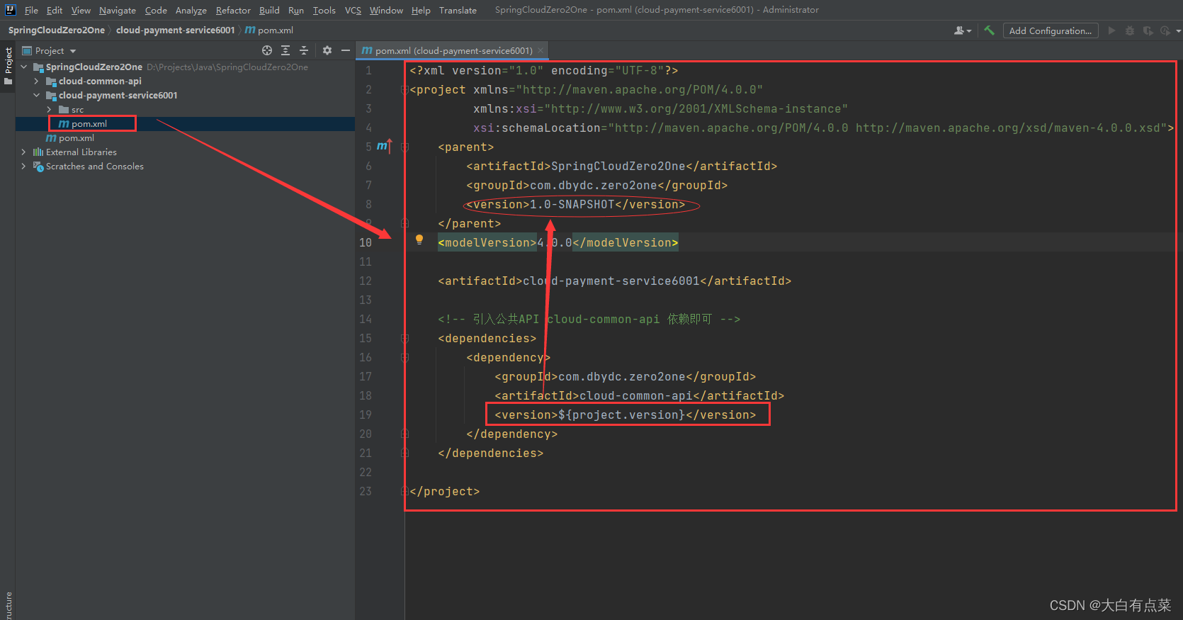Open the Tools menu

pos(324,10)
